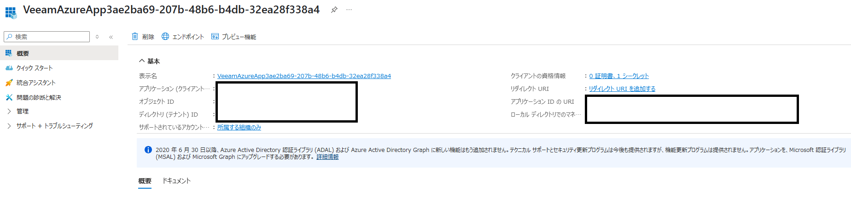Click the 問題の診断と解決 wrench icon
Screen dimensions: 851x202
click(9, 97)
